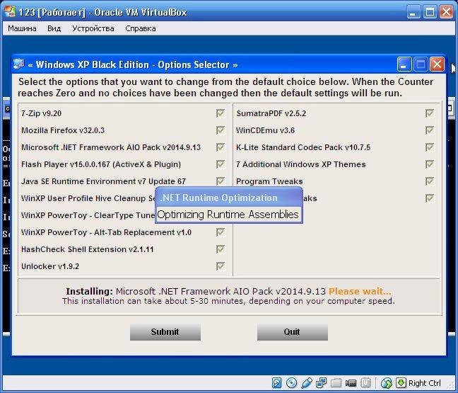Toggle the .NET Framework AIO Pack checkbox
The width and height of the screenshot is (458, 393).
click(221, 147)
